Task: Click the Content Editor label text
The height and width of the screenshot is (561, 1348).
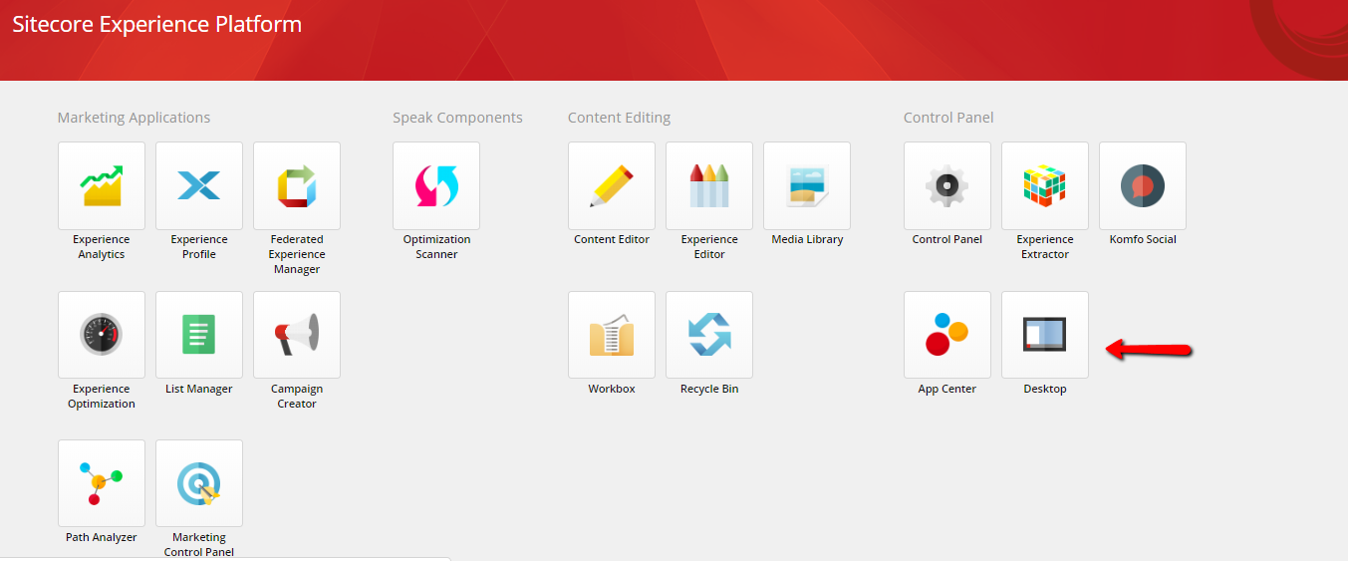Action: click(x=612, y=239)
